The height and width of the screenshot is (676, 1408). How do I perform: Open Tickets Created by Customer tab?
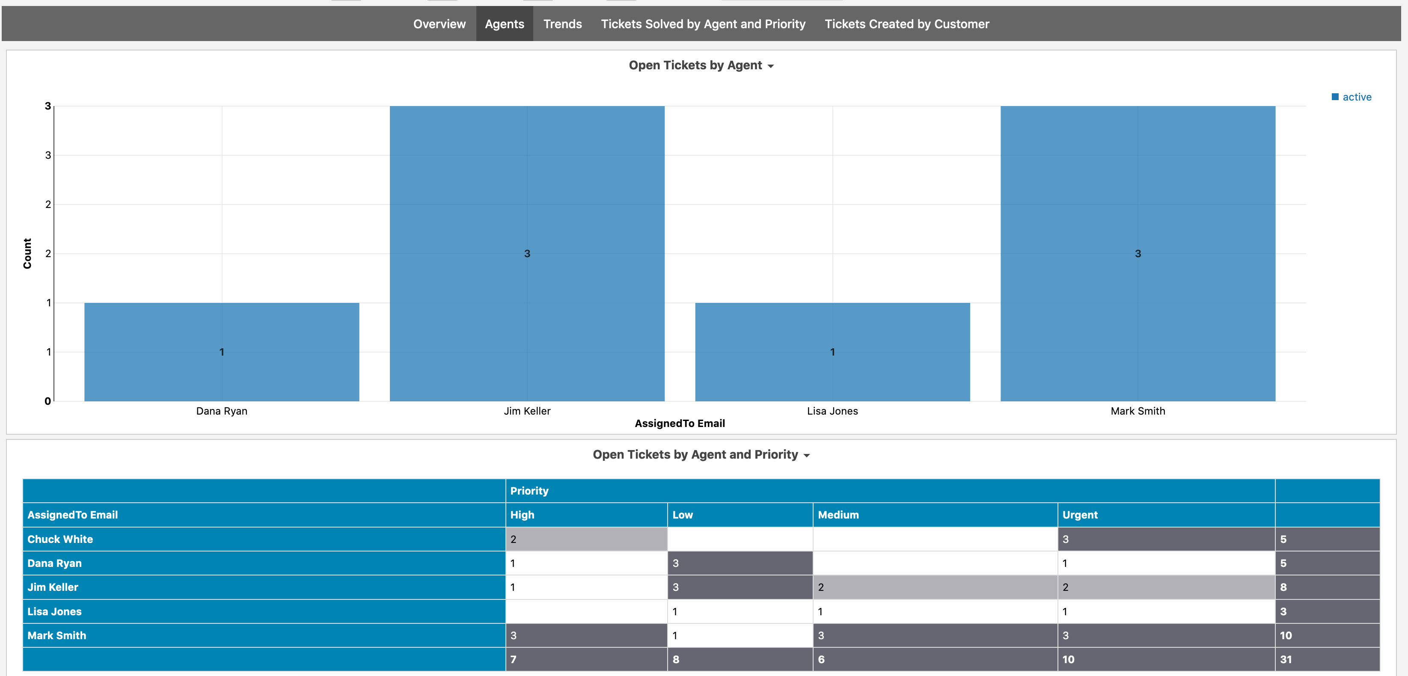pyautogui.click(x=906, y=24)
